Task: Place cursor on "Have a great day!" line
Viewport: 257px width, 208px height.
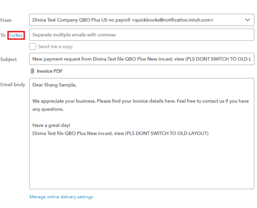Action: 51,125
